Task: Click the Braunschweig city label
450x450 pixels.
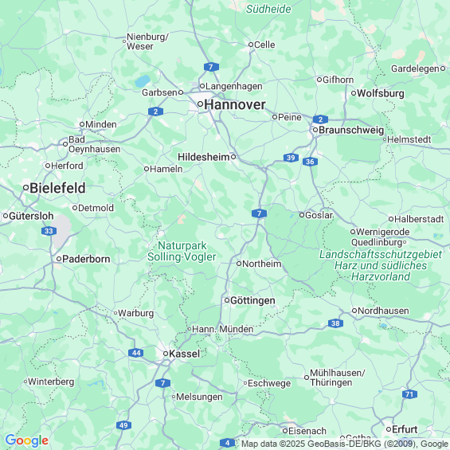Action: [351, 130]
